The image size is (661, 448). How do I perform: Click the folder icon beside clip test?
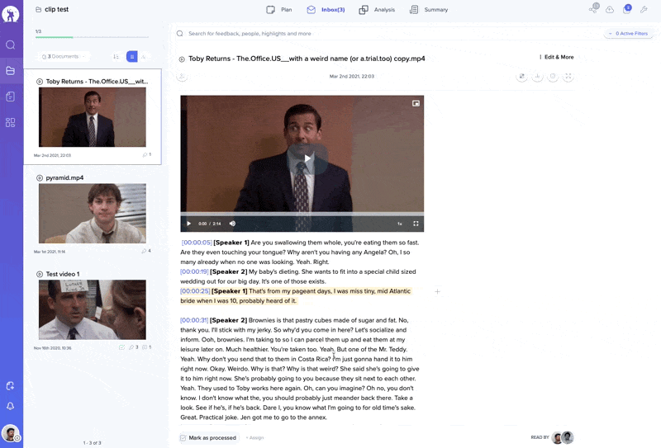(x=38, y=9)
